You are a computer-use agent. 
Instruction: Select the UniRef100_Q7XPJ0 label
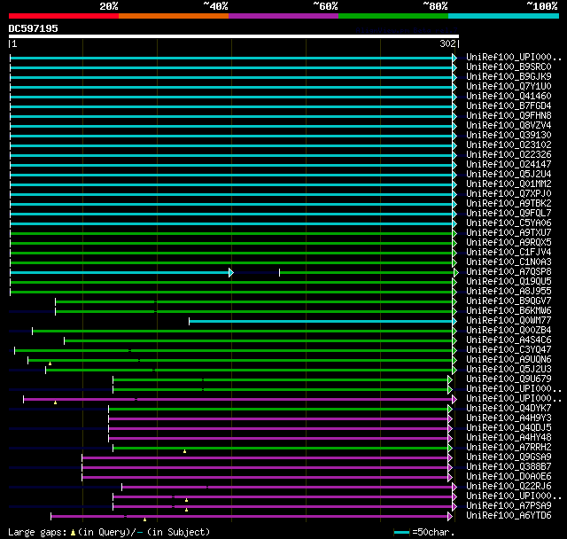click(509, 194)
